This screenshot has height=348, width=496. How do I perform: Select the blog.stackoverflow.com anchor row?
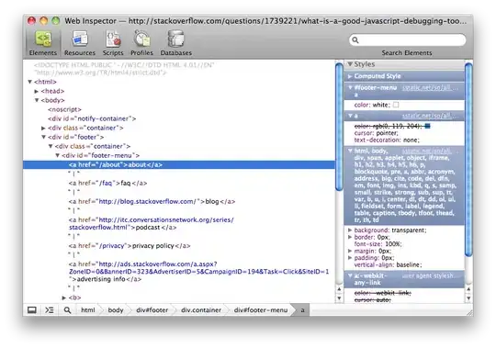[152, 202]
